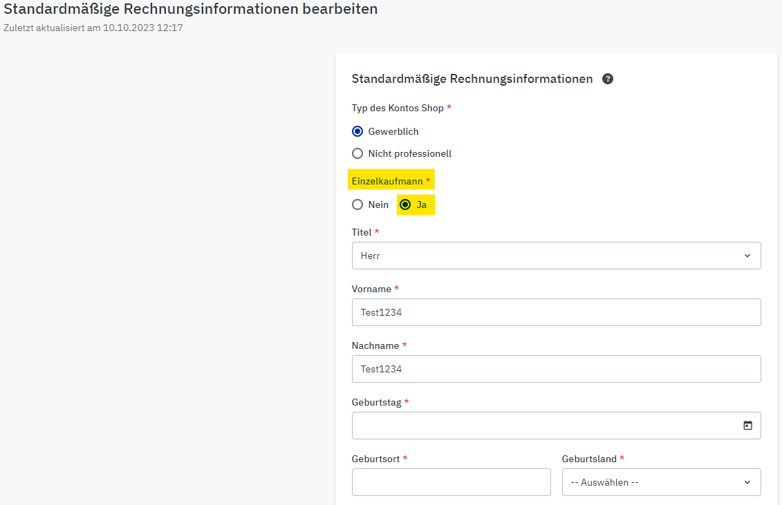Viewport: 782px width, 505px height.
Task: Click the 'Zuletzt aktualisiert am 10.10.2023 12:17' text
Action: coord(93,28)
